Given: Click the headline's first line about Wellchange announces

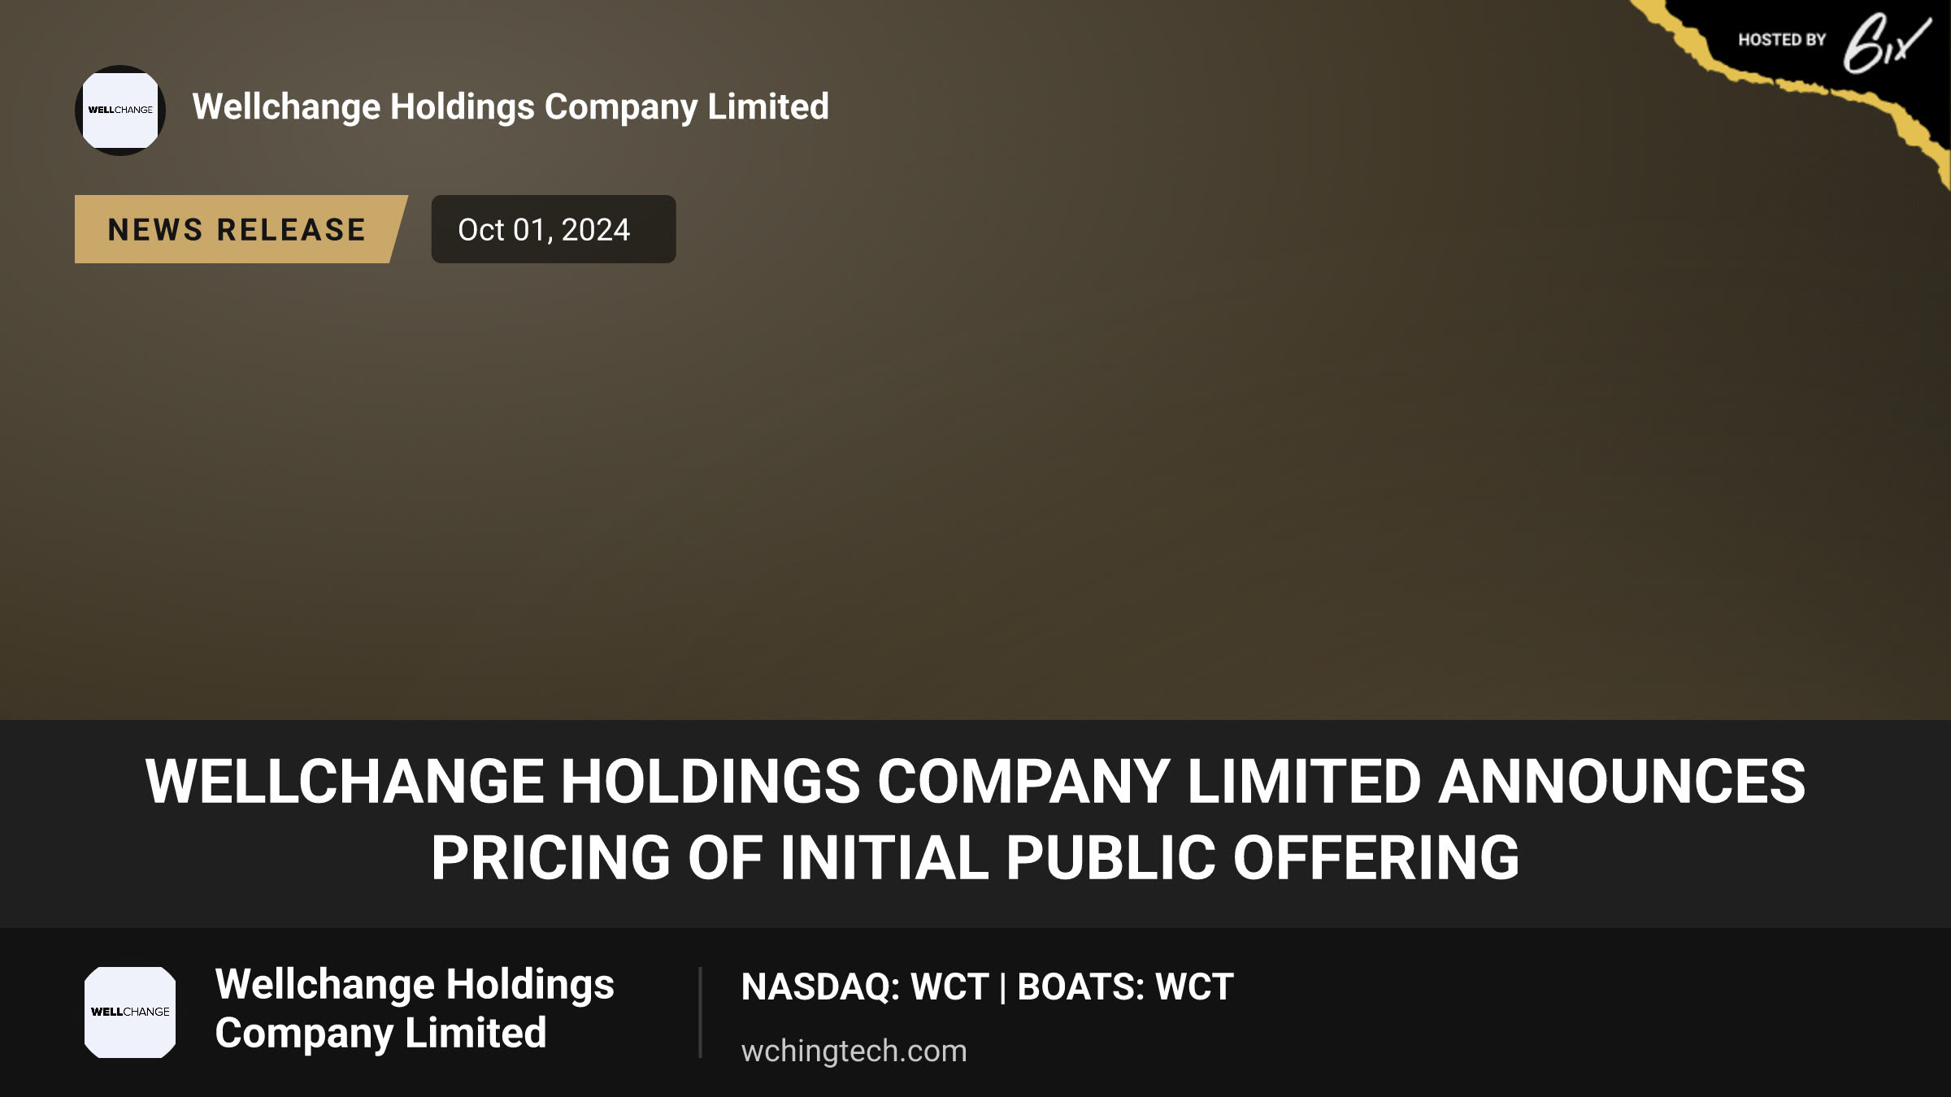Looking at the screenshot, I should pyautogui.click(x=975, y=782).
